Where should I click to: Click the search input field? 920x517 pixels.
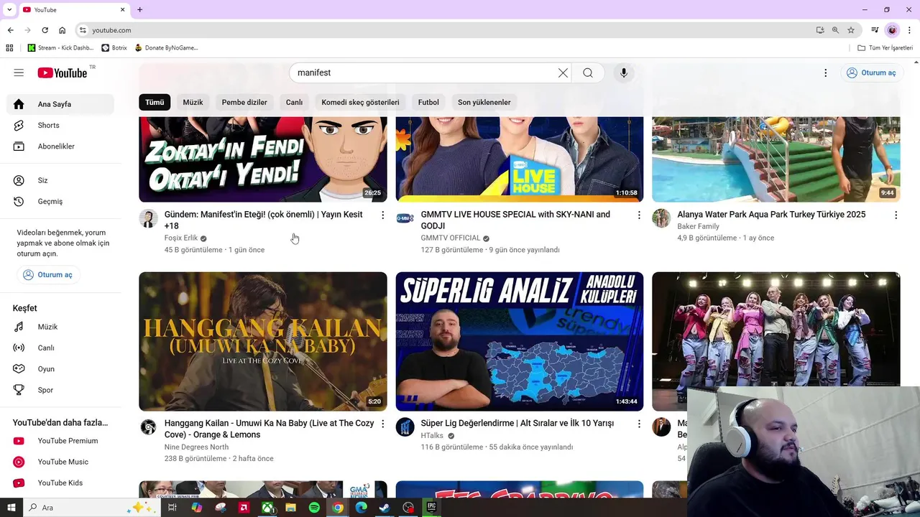point(424,73)
